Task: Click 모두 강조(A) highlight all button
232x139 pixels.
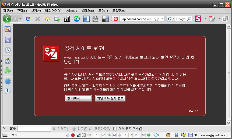Action: click(x=100, y=129)
